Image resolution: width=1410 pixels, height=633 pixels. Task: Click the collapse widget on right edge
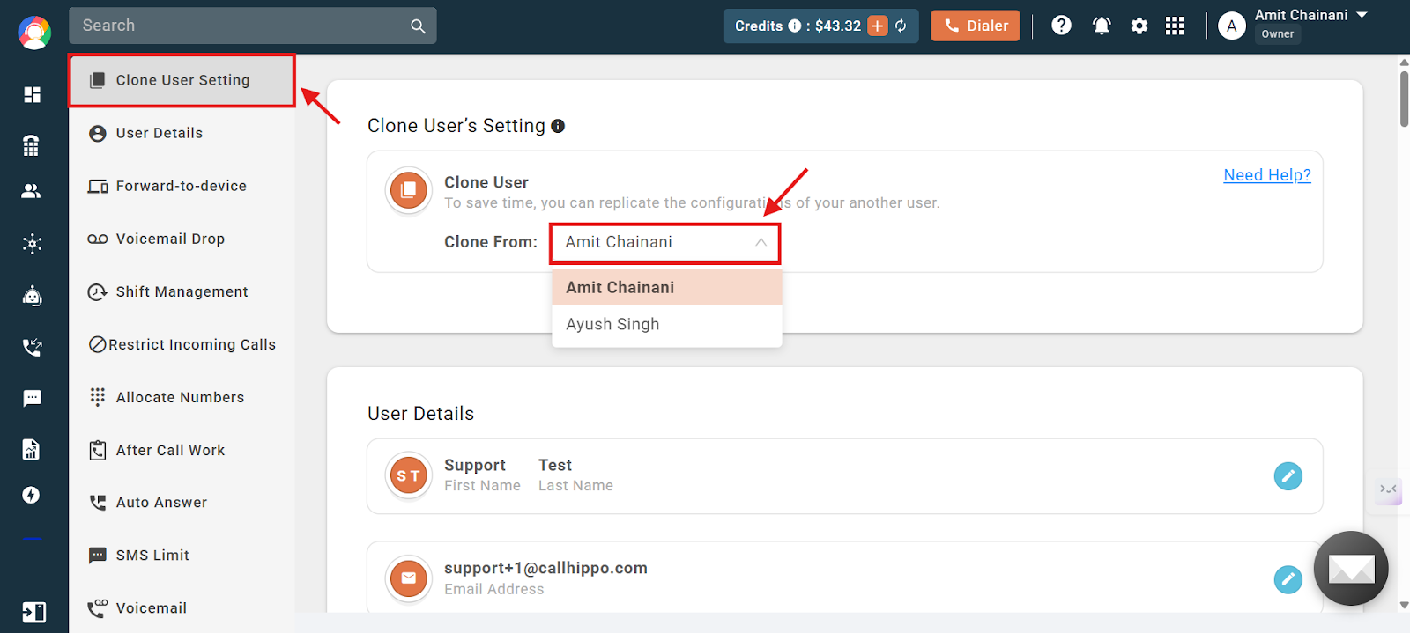point(1389,489)
